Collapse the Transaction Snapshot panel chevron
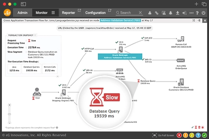The width and height of the screenshot is (209, 139). point(57,77)
